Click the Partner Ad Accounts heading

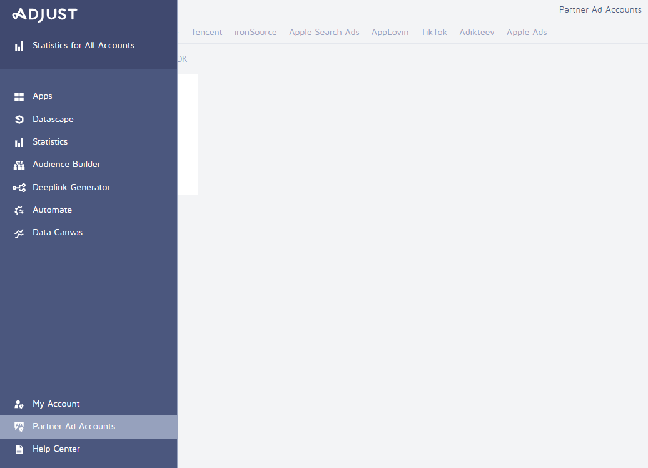pos(600,9)
